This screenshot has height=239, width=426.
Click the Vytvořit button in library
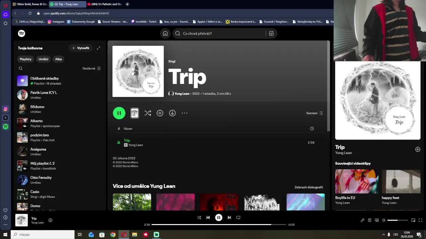[x=81, y=48]
